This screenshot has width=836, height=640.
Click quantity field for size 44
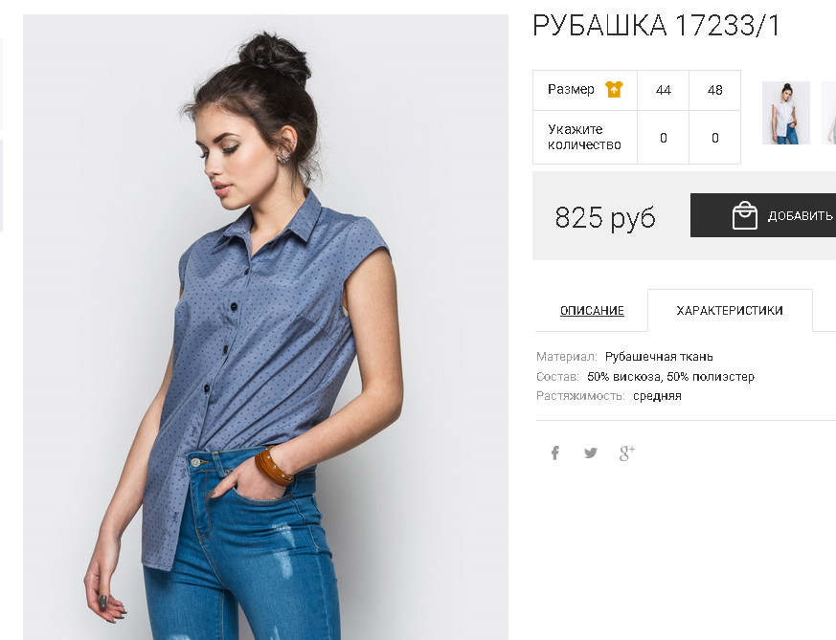point(664,138)
